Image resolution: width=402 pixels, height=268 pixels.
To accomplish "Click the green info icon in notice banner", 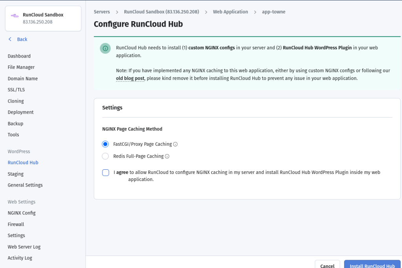I will click(x=105, y=48).
